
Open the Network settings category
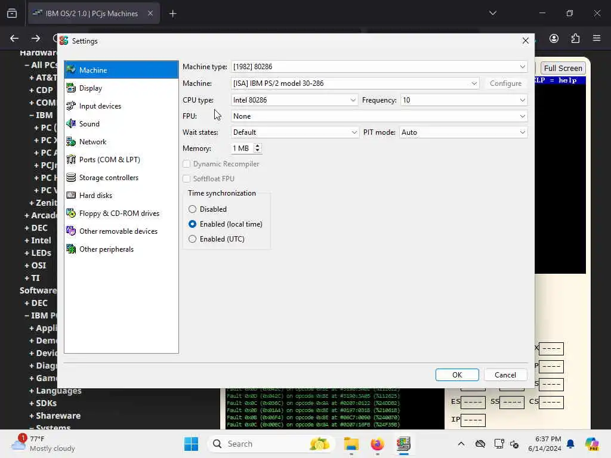coord(121,142)
